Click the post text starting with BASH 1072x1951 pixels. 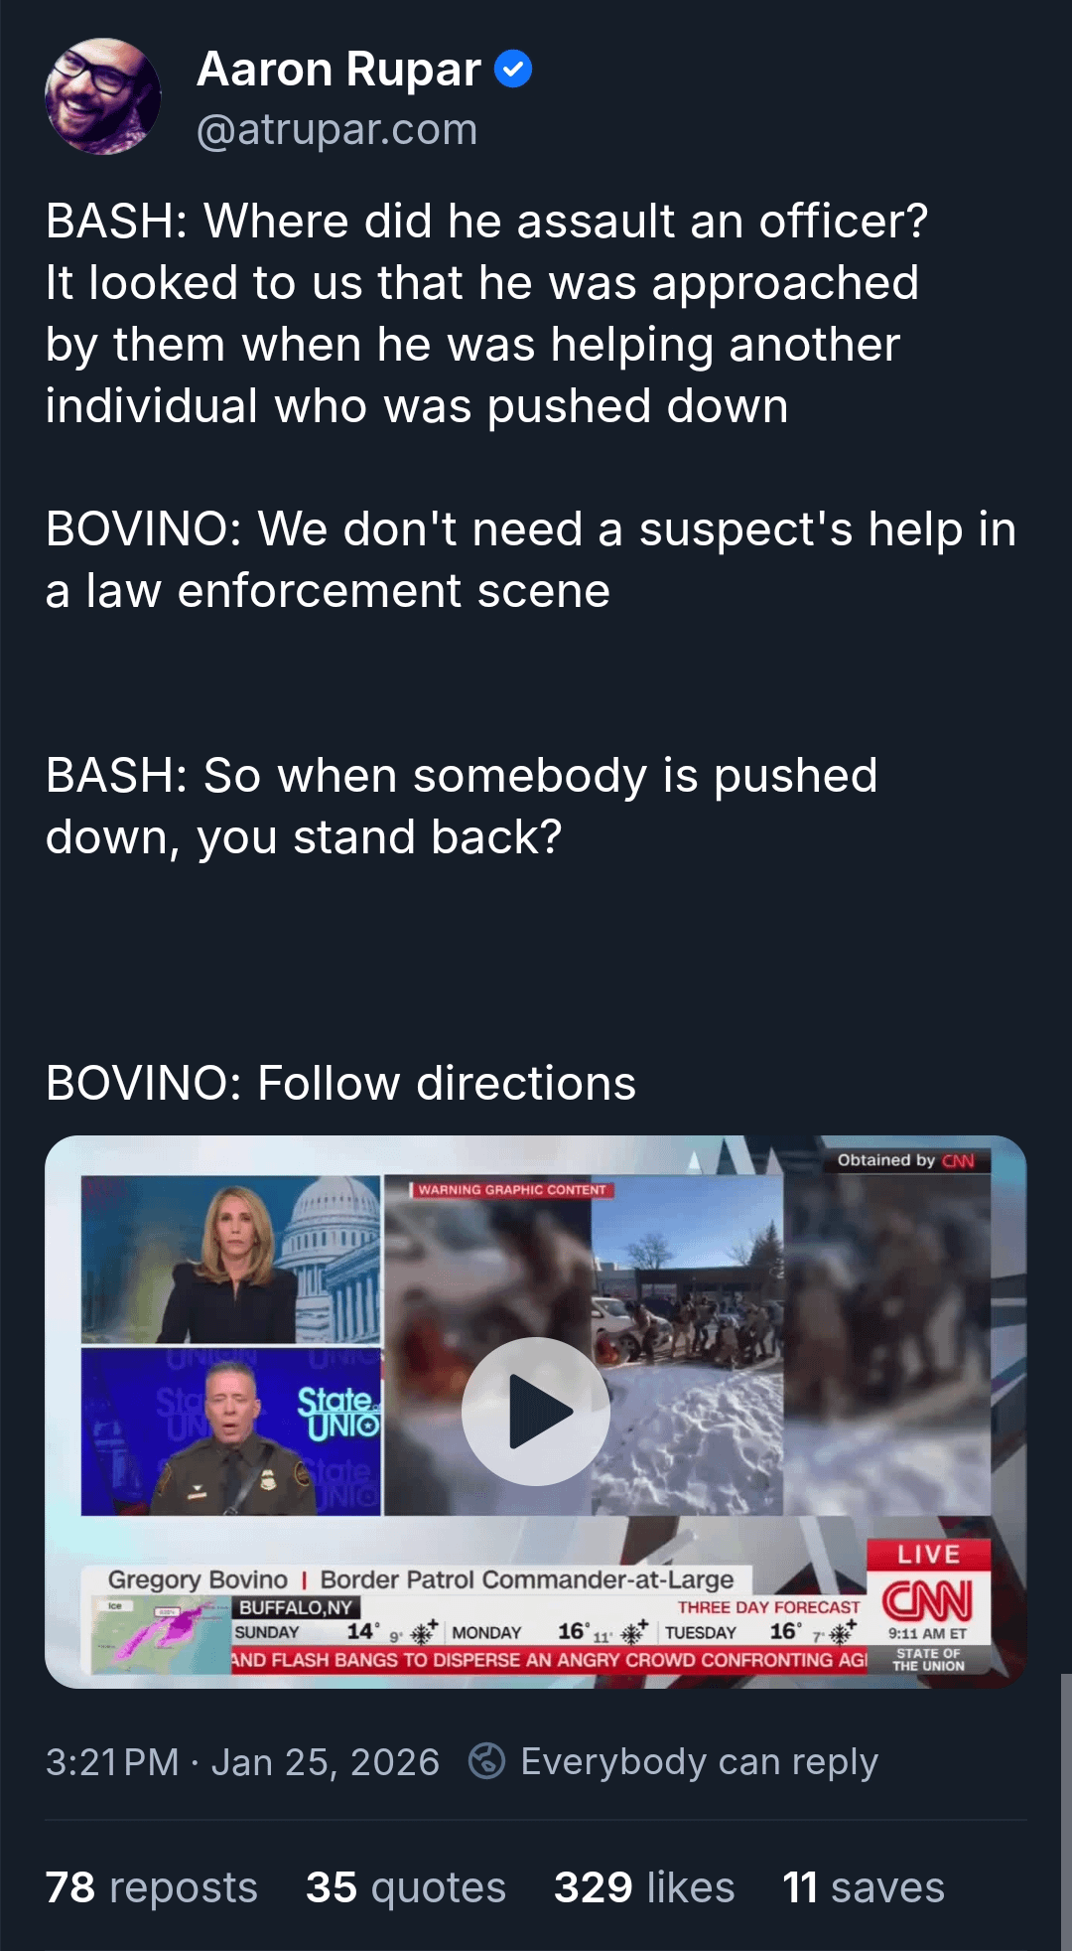531,651
